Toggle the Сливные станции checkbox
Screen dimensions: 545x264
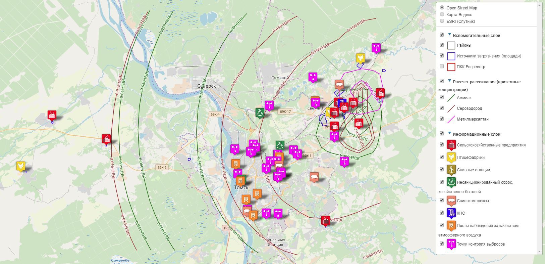click(x=442, y=169)
